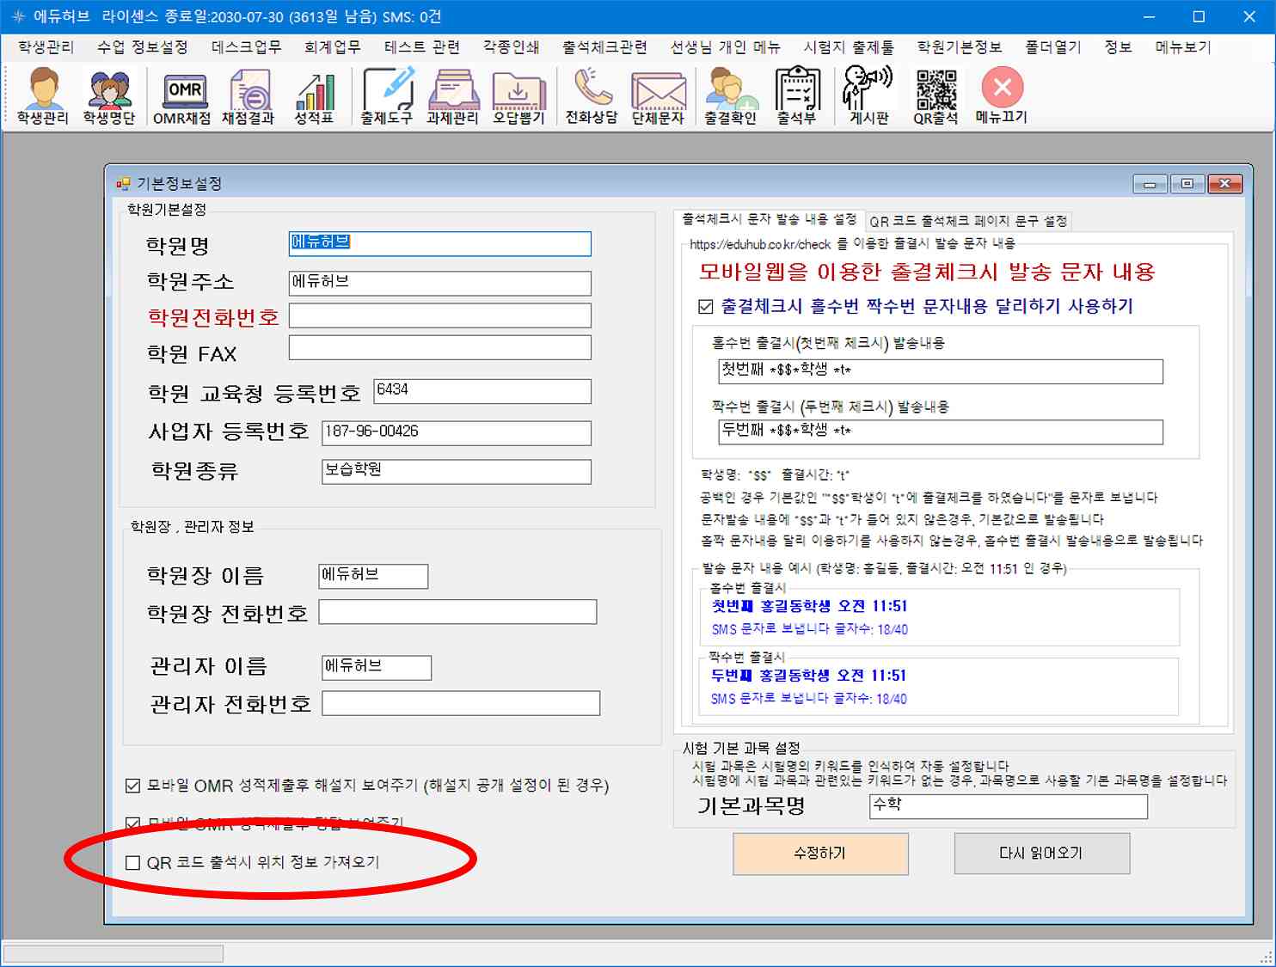The height and width of the screenshot is (967, 1276).
Task: Open the 정보 menu
Action: 1118,47
